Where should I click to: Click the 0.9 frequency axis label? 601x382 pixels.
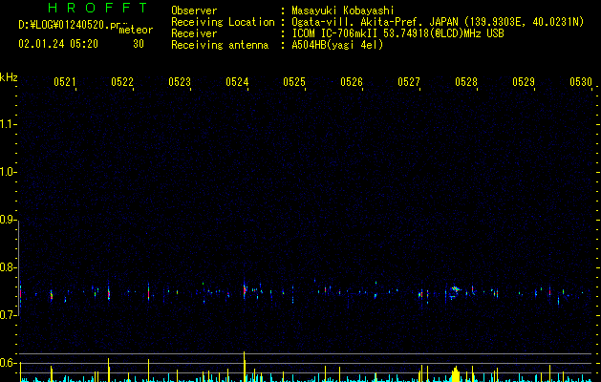click(x=9, y=220)
